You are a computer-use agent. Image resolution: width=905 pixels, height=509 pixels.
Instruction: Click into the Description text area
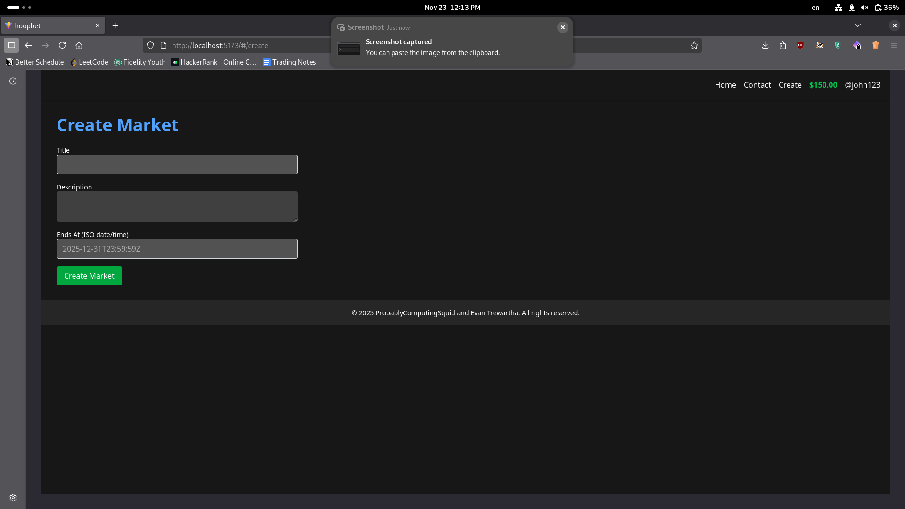tap(177, 206)
